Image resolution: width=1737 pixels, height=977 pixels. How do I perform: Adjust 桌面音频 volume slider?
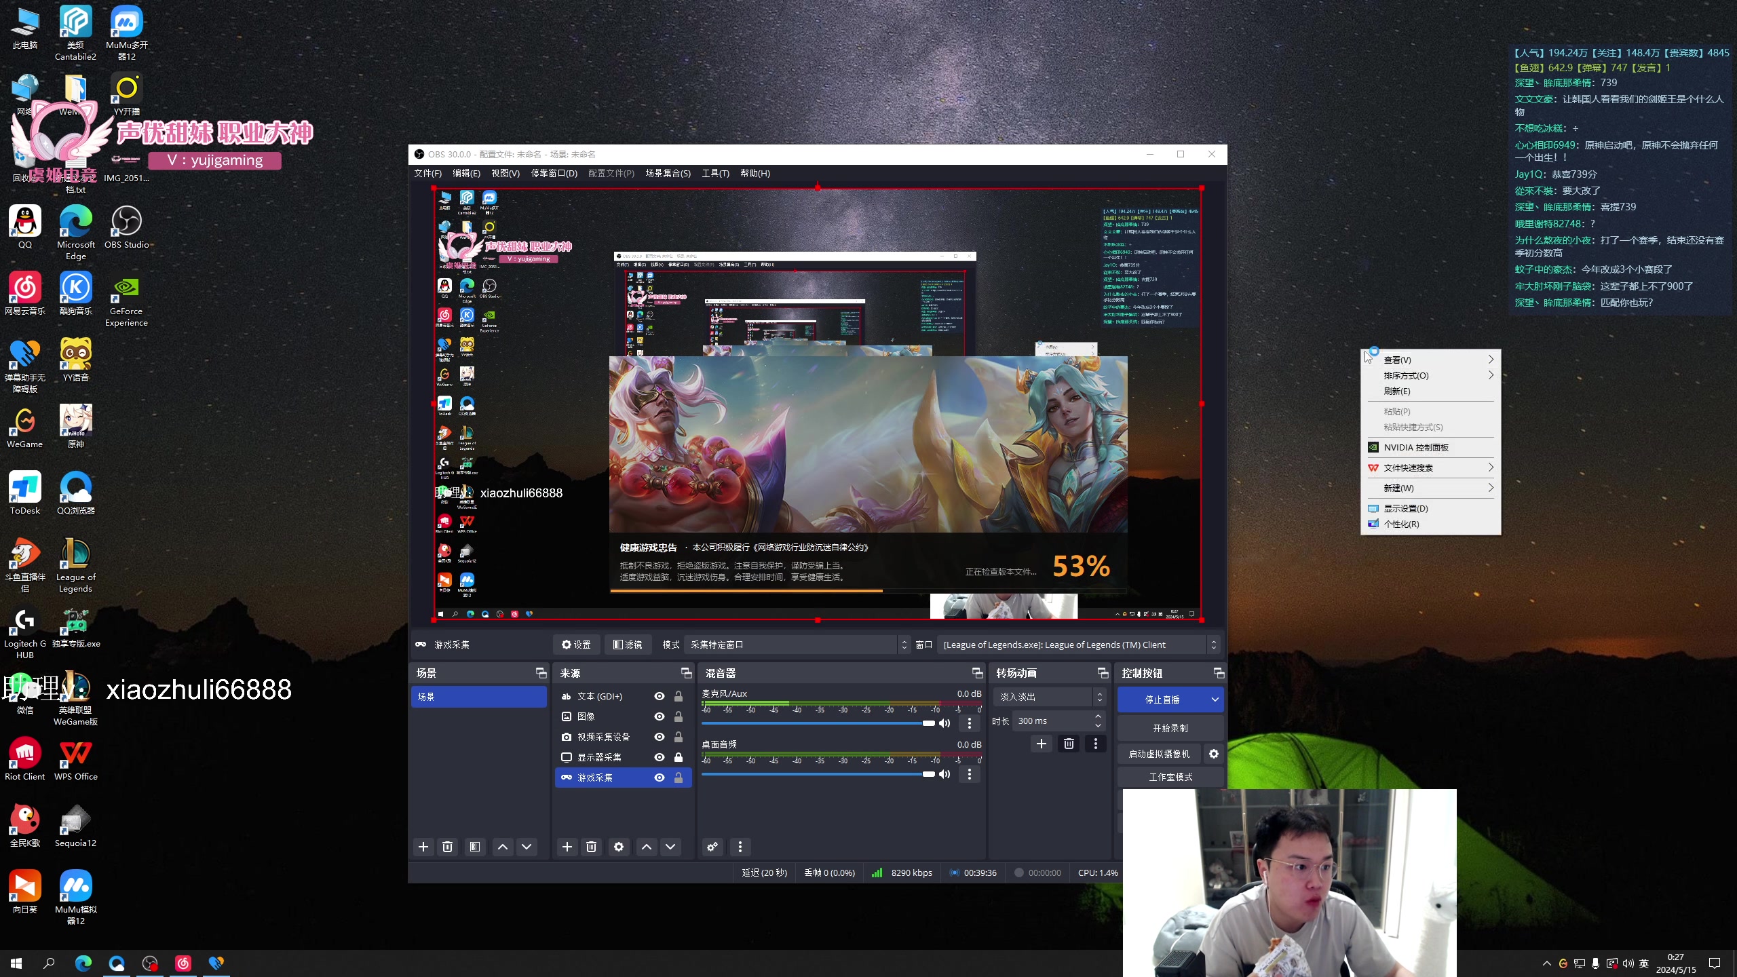[x=818, y=774]
